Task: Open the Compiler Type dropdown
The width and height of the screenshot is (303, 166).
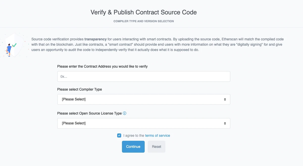Action: coord(144,99)
